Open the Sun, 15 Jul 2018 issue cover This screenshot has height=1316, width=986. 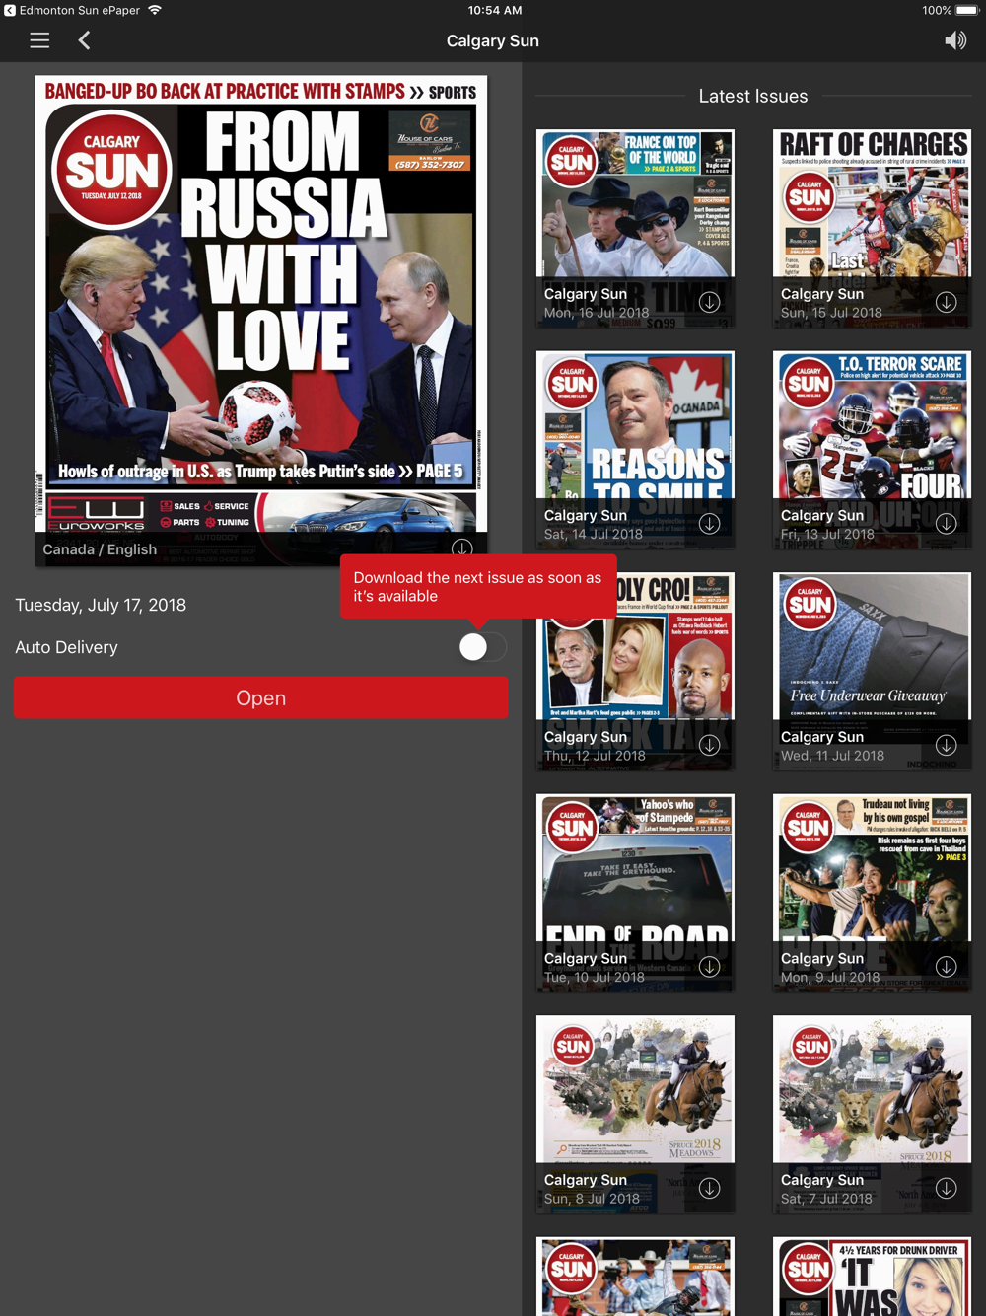coord(872,228)
